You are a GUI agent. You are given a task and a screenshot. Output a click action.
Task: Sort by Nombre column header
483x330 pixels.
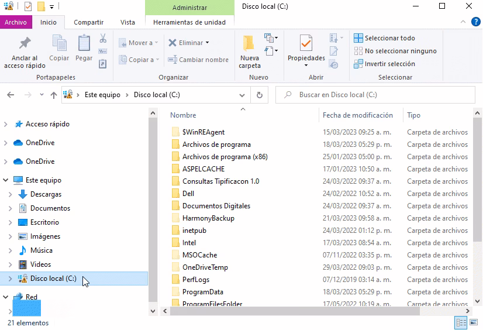(x=183, y=115)
